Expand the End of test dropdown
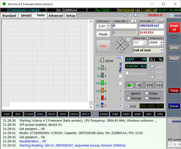Viewport: 181px width, 149px height. click(161, 50)
